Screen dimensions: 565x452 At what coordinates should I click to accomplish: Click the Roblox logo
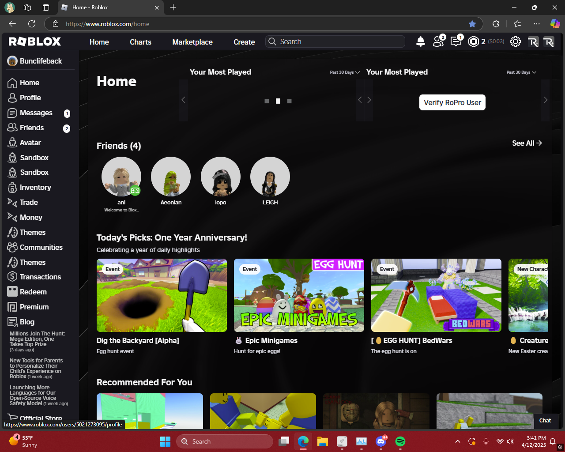[35, 41]
